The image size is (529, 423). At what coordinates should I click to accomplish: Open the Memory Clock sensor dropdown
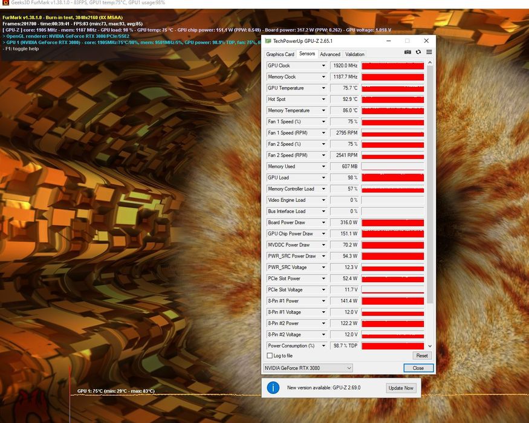[x=323, y=77]
